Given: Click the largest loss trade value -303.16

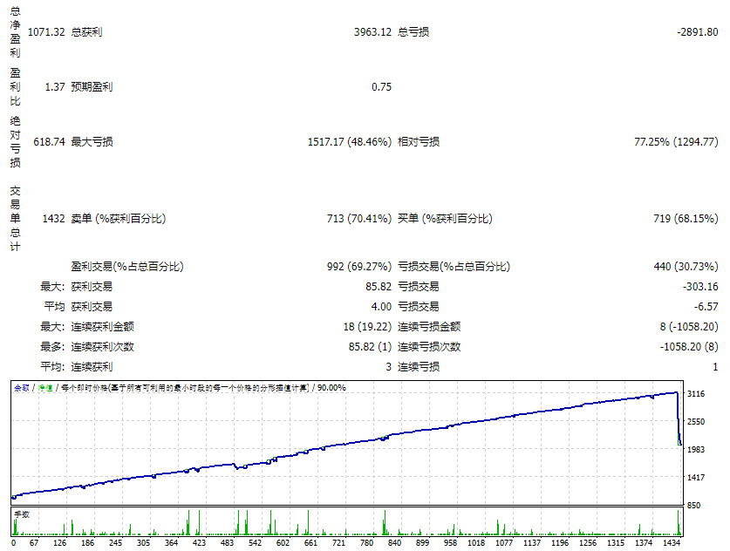Looking at the screenshot, I should pos(700,287).
